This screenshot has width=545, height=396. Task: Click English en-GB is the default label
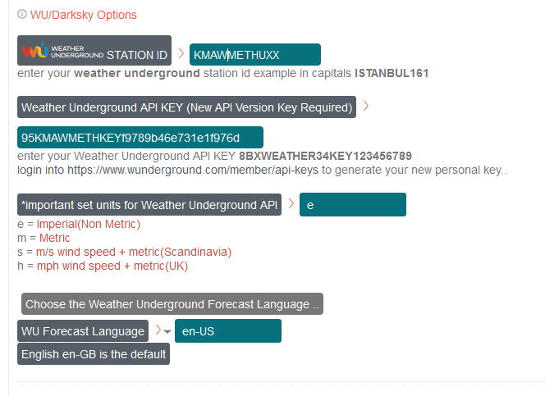tap(94, 354)
